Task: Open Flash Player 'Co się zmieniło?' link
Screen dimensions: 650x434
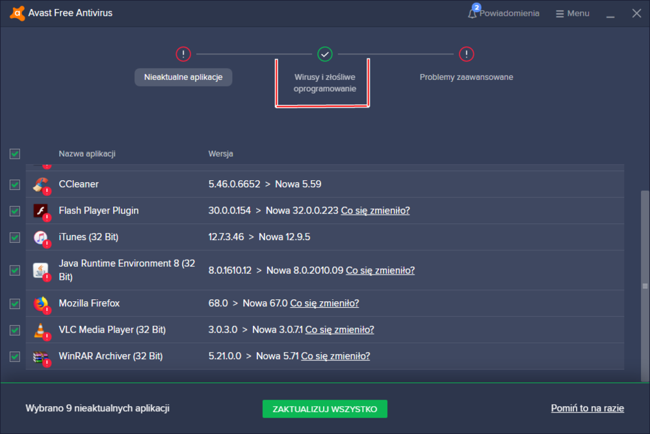Action: coord(375,211)
